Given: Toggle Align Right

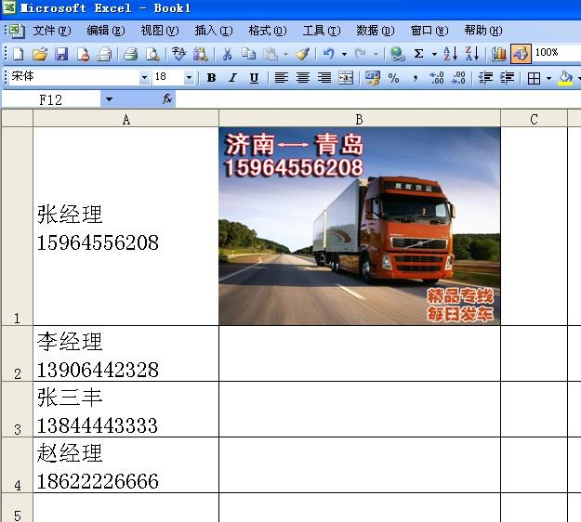Looking at the screenshot, I should [x=324, y=78].
